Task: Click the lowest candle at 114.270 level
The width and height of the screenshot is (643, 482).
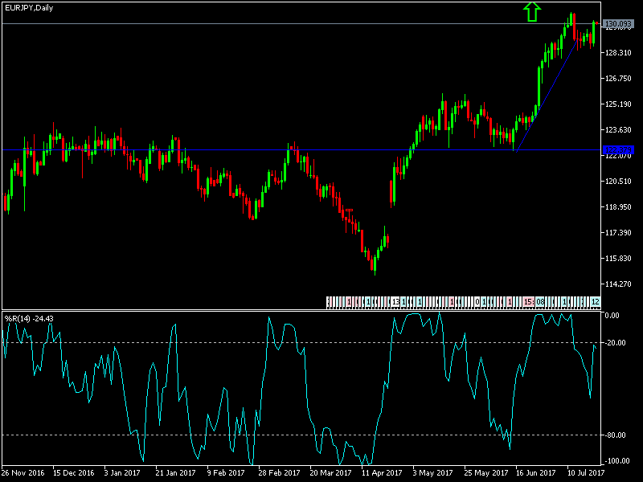Action: (x=374, y=265)
